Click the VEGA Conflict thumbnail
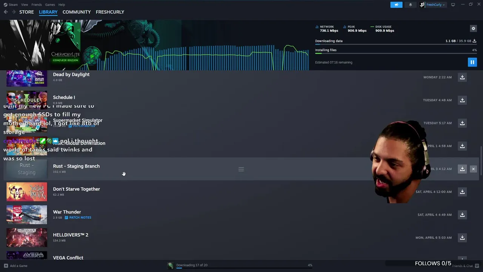The width and height of the screenshot is (483, 272). pos(27,255)
